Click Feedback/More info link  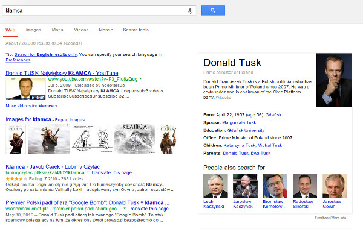[x=330, y=218]
